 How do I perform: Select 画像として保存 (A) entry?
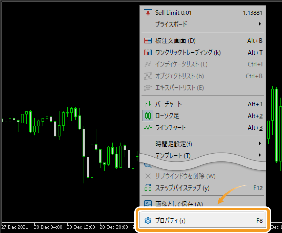(x=203, y=203)
